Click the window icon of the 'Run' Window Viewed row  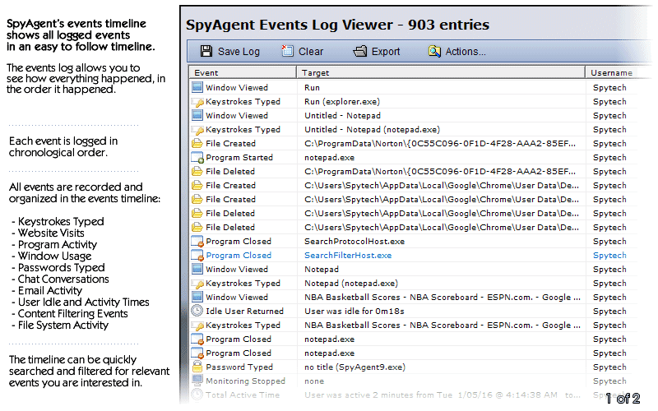(x=197, y=87)
